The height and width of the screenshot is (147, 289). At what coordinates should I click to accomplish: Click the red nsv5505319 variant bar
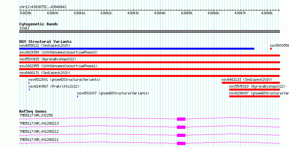click(x=255, y=90)
